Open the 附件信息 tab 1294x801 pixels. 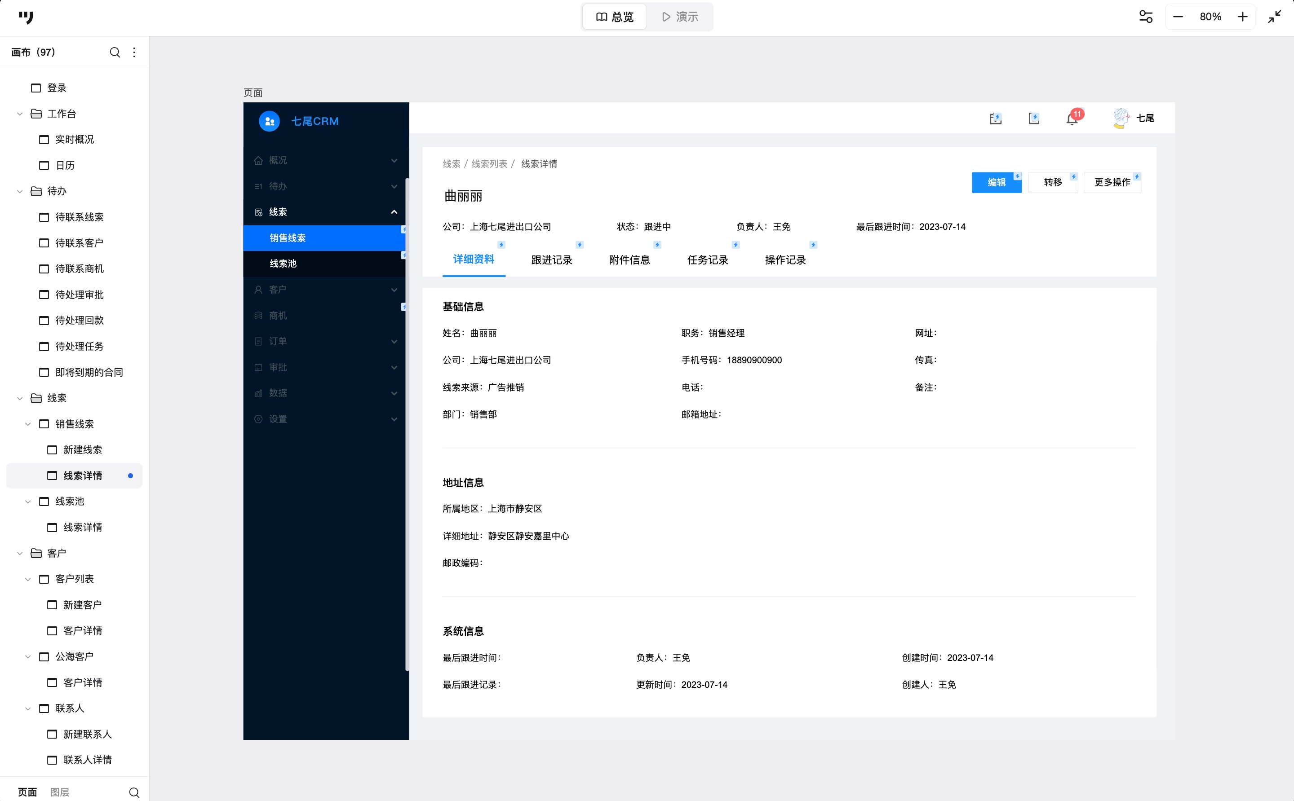pyautogui.click(x=629, y=260)
